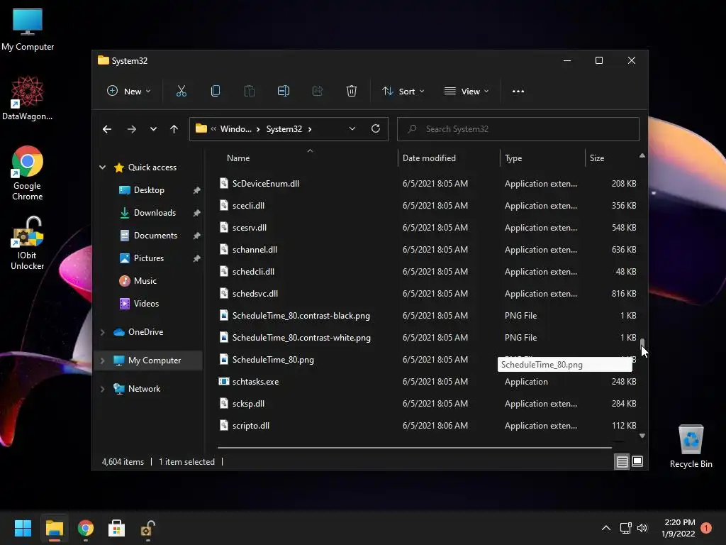
Task: Click the Rename icon in toolbar
Action: pyautogui.click(x=284, y=91)
